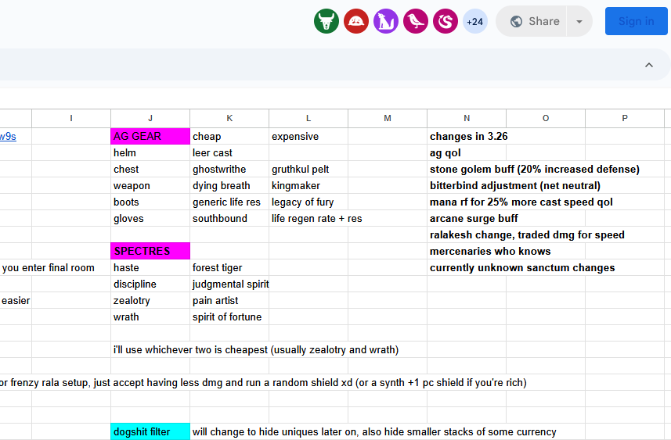Select the helm cell
671x440 pixels.
point(150,153)
